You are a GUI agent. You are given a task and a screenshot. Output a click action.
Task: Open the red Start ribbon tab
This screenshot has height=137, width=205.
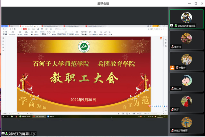tap(25, 29)
